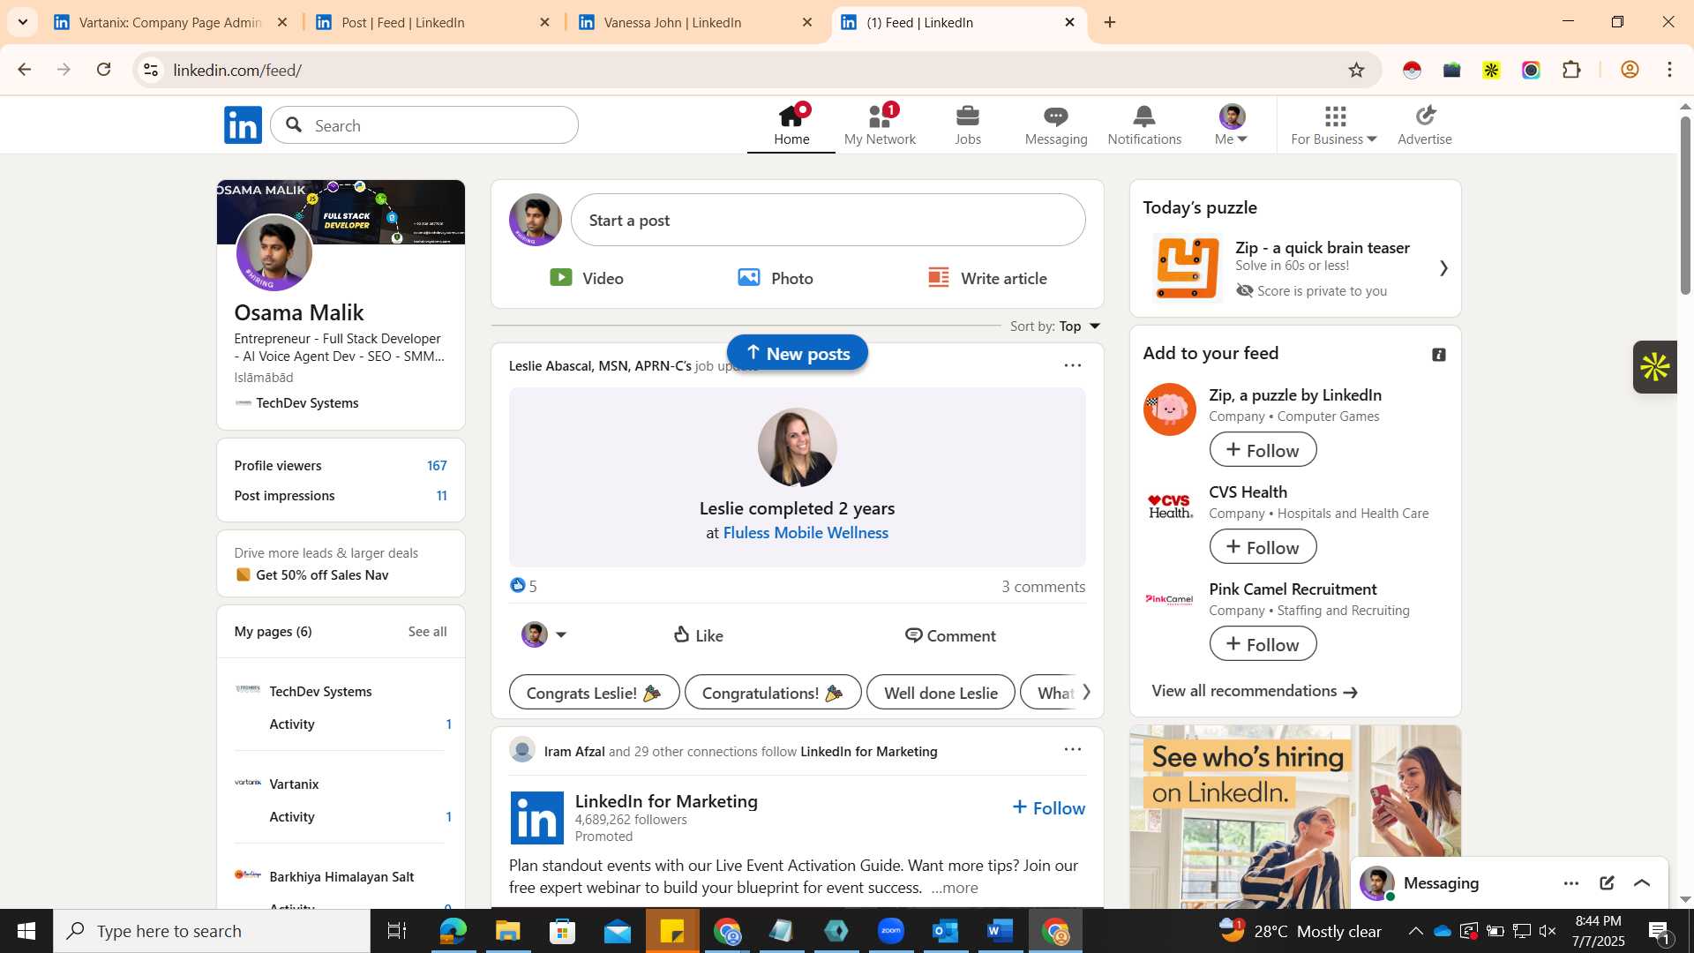Screen dimensions: 1694x953
Task: Open the Vartanix page entry
Action: 294,784
